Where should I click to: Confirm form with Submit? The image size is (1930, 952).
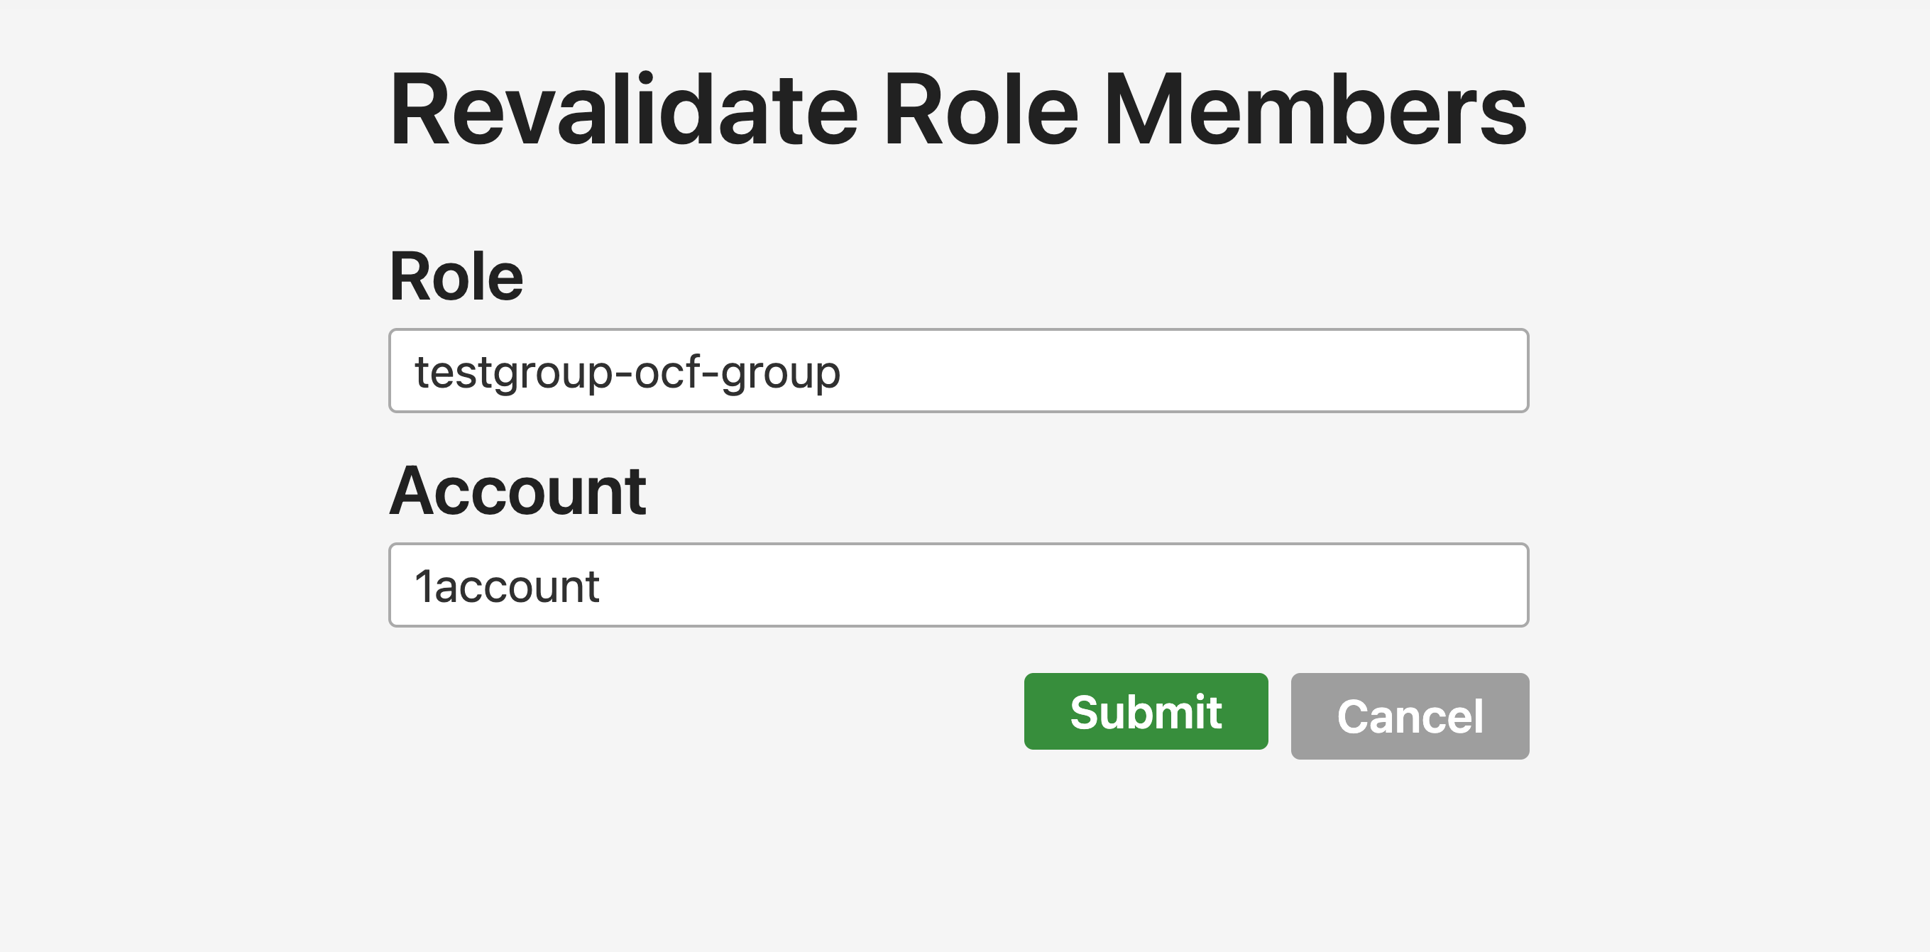(1146, 711)
